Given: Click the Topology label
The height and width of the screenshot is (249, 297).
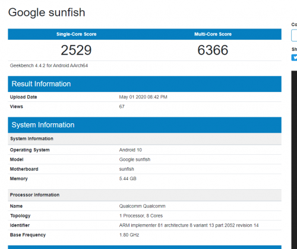Looking at the screenshot, I should tap(20, 216).
